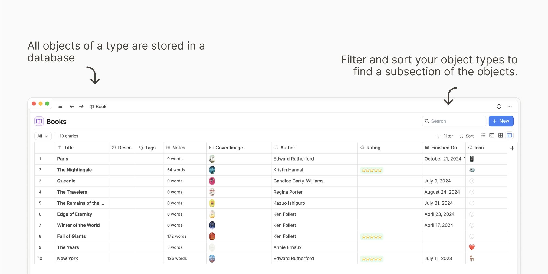Switch to gallery view layout
The height and width of the screenshot is (274, 548).
pos(491,135)
